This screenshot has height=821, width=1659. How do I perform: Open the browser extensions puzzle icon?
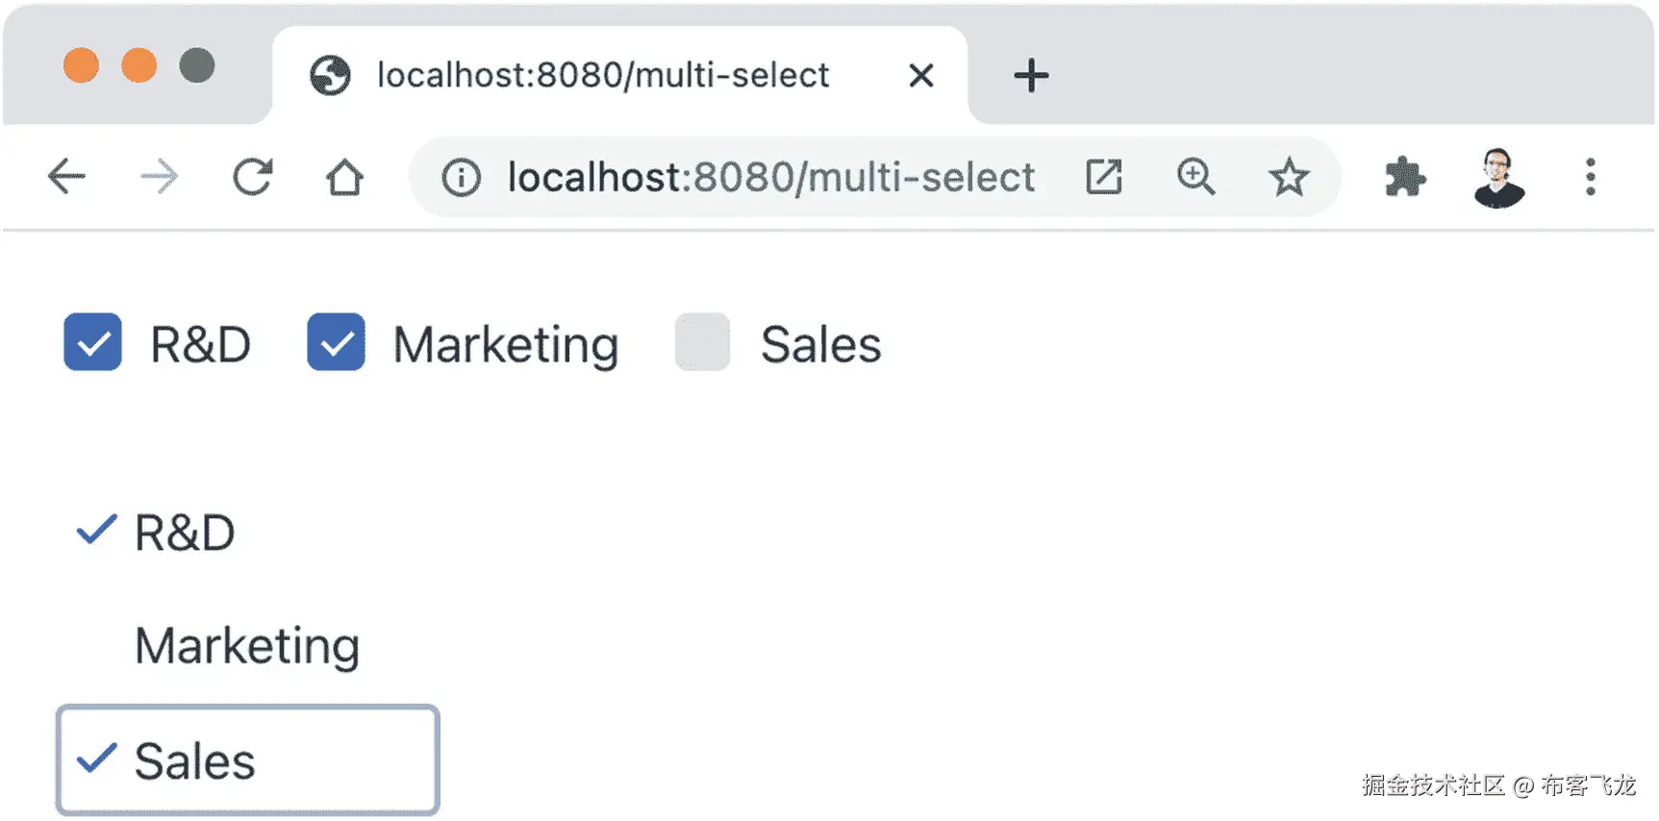[1405, 177]
